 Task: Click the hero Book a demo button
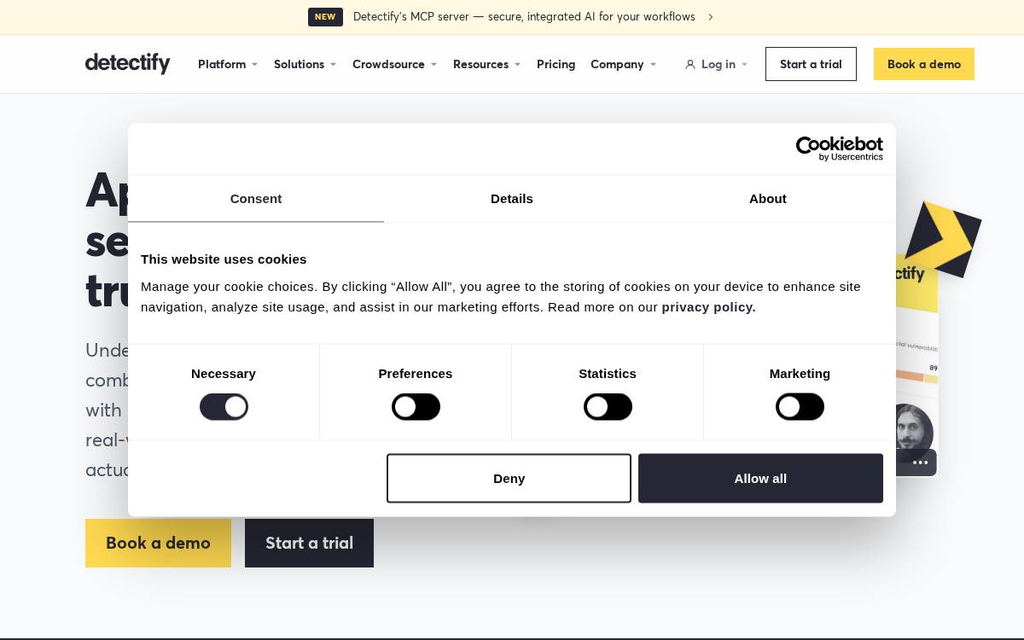click(x=158, y=543)
